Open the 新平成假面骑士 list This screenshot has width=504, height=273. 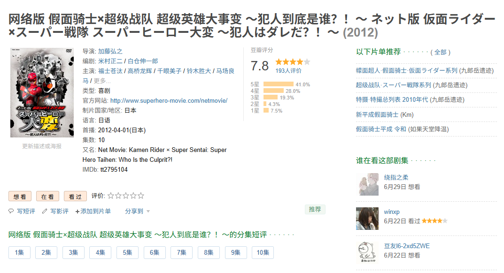click(377, 114)
